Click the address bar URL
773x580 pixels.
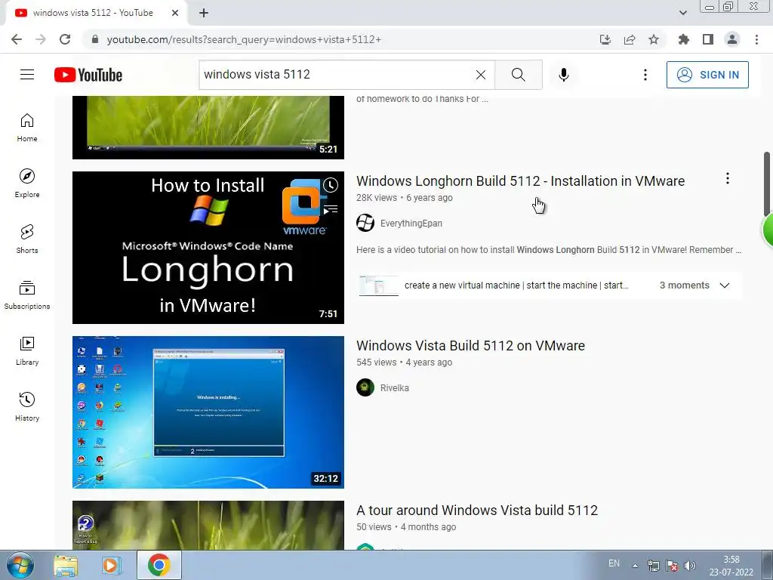coord(244,39)
